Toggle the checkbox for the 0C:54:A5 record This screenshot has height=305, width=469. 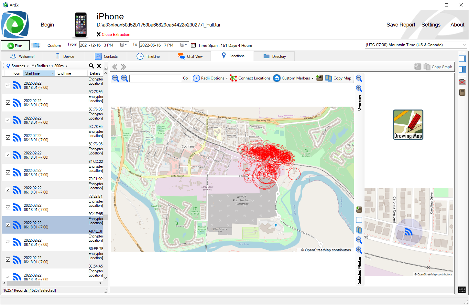(8, 260)
